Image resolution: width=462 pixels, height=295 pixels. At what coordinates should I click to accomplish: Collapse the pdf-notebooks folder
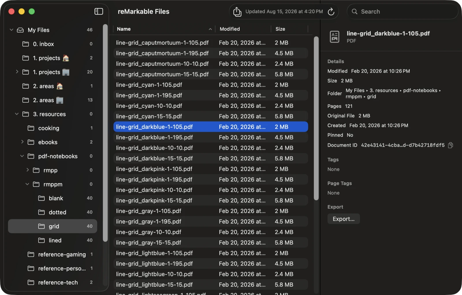22,156
